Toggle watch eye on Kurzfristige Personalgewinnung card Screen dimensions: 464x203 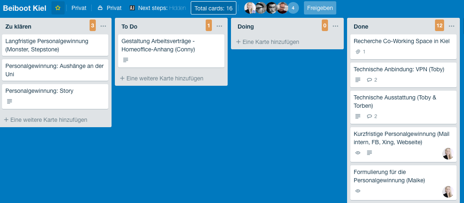tap(358, 153)
